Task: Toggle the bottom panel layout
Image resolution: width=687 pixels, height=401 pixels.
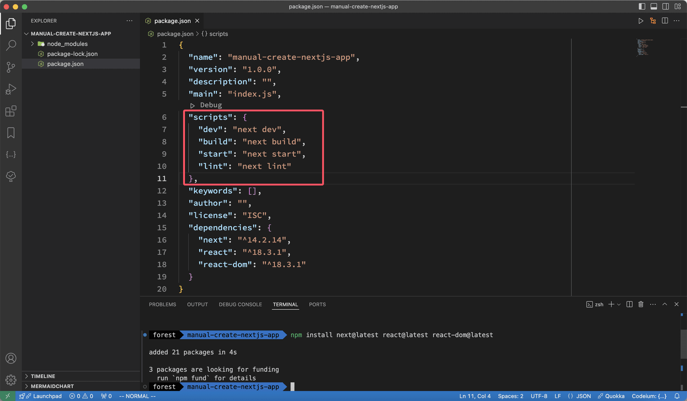Action: tap(654, 6)
